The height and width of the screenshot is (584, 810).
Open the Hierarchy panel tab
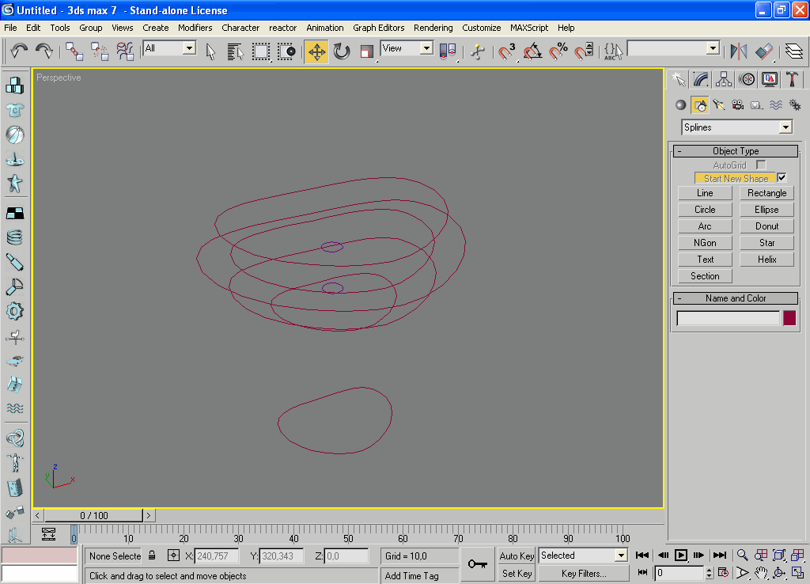point(724,78)
